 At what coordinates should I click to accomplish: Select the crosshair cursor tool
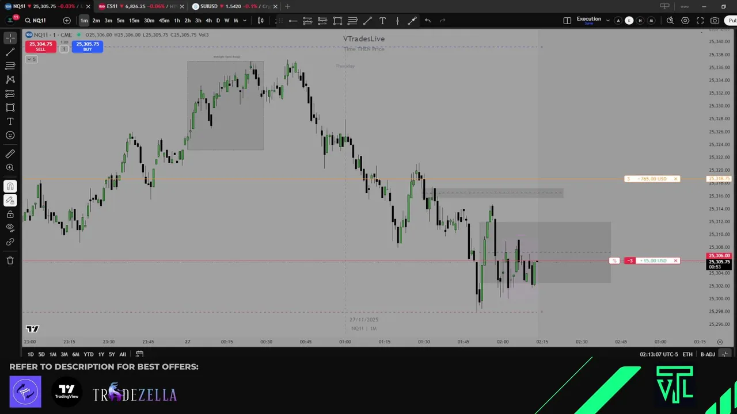tap(10, 38)
